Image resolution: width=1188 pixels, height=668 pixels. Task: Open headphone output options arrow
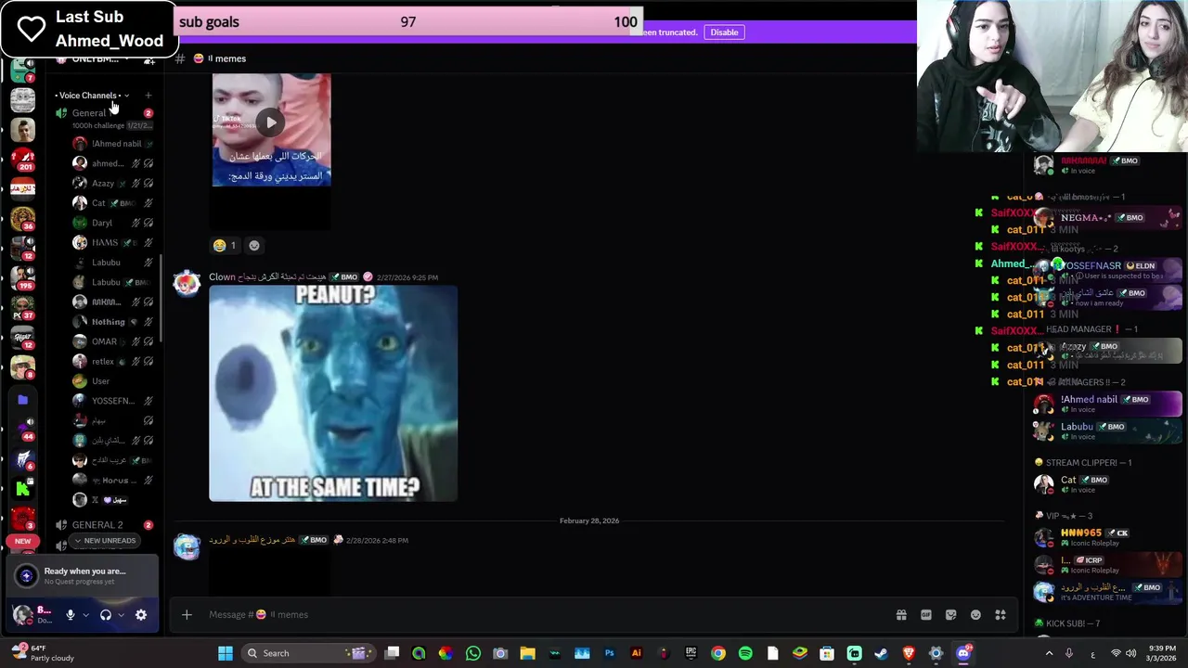[x=121, y=614]
